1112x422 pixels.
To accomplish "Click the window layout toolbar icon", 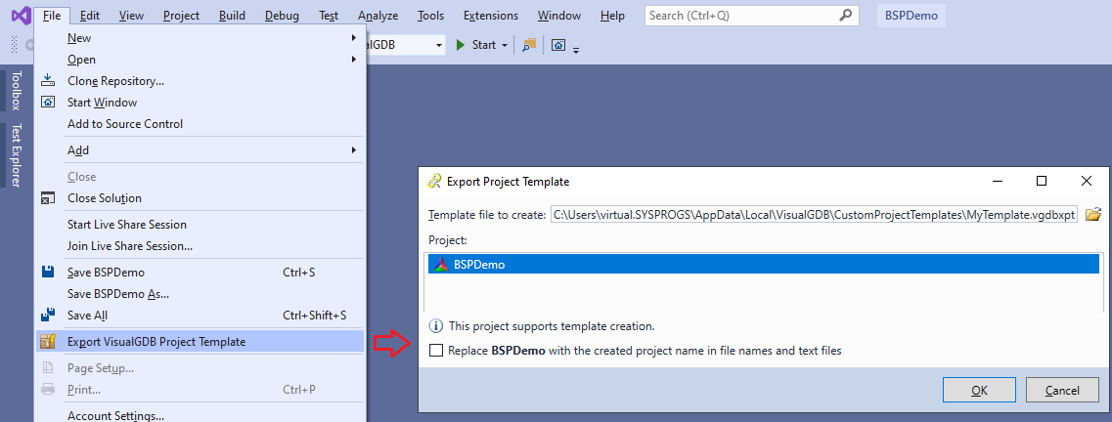I will point(558,45).
